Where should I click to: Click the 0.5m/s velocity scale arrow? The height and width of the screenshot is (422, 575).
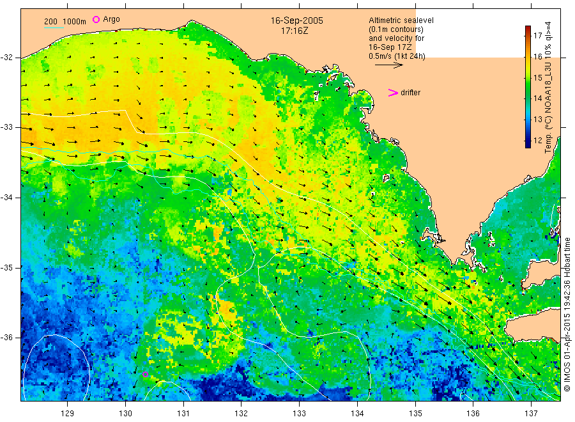coord(388,65)
